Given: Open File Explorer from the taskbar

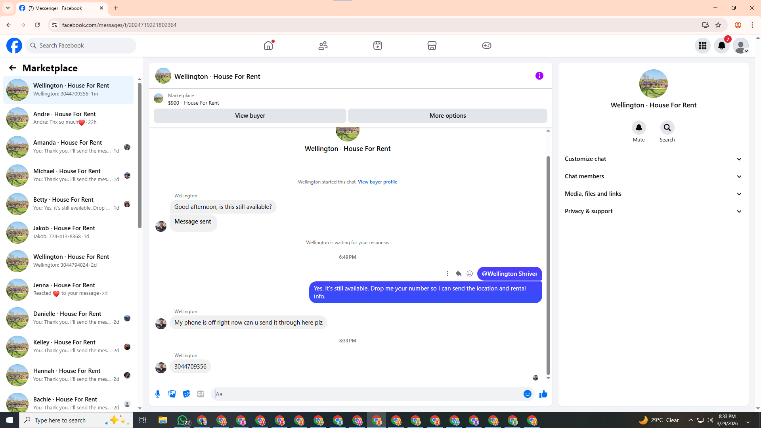Looking at the screenshot, I should 163,420.
